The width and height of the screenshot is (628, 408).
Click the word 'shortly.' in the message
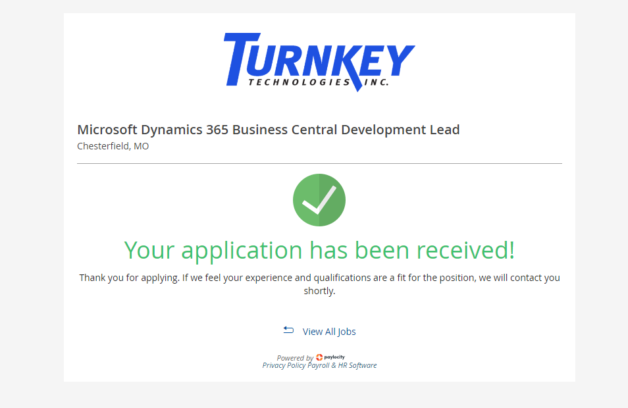tap(319, 291)
